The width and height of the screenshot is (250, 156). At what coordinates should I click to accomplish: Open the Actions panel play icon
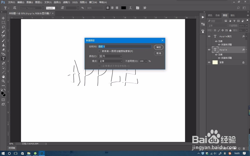point(203,17)
